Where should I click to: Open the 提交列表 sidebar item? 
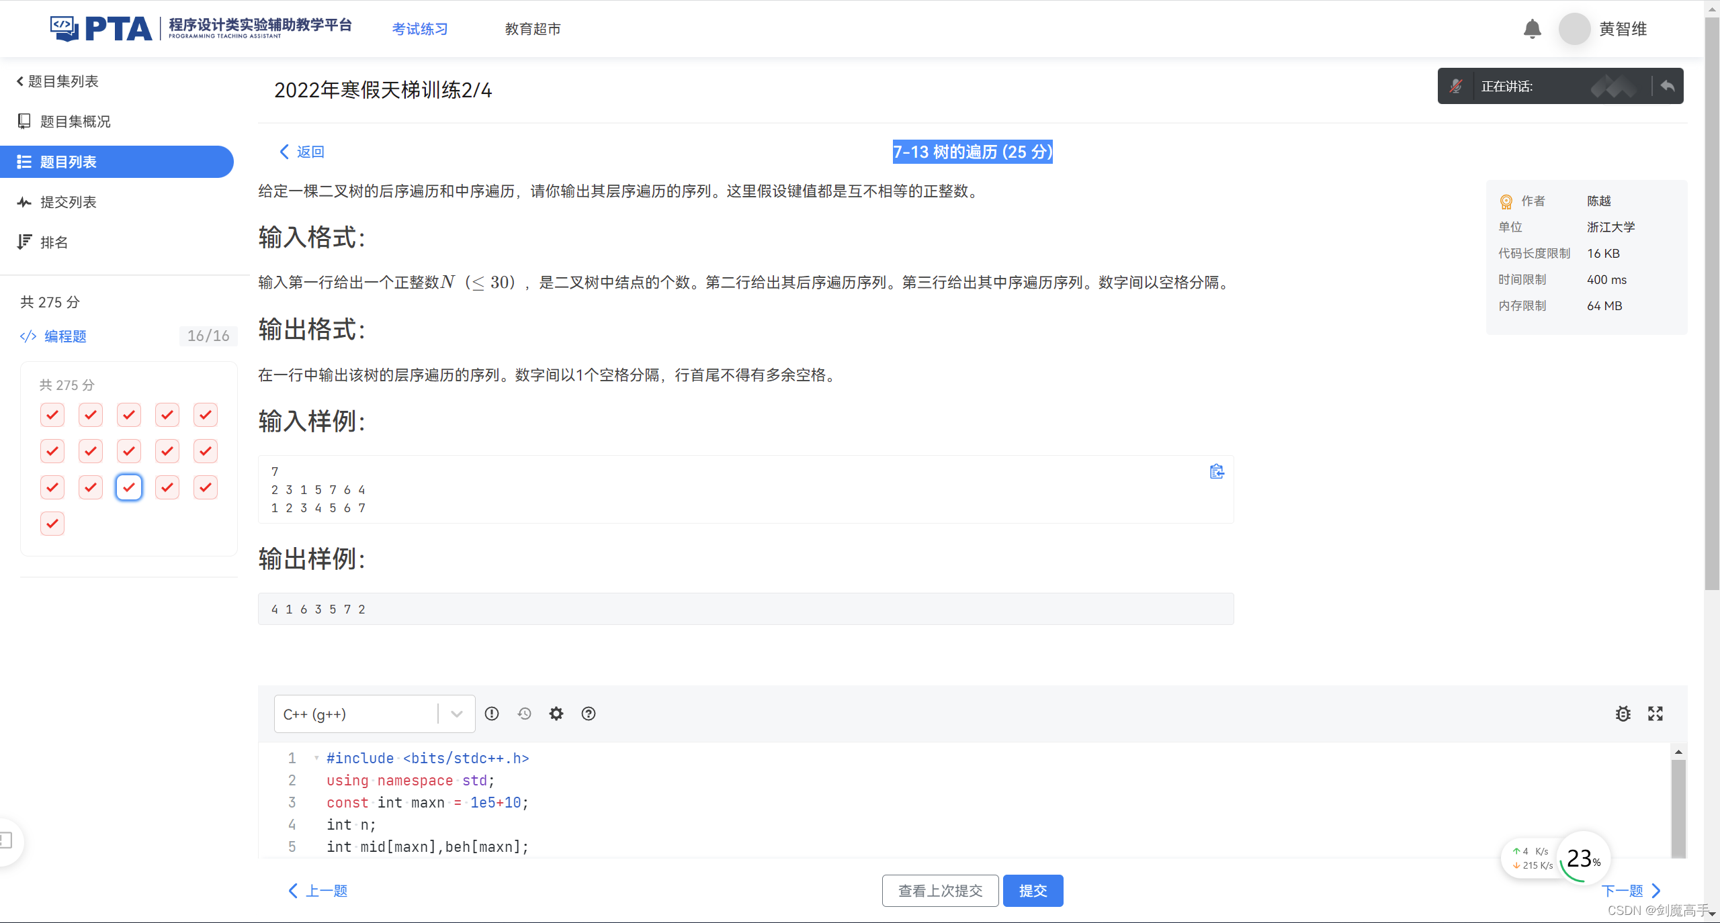tap(68, 202)
